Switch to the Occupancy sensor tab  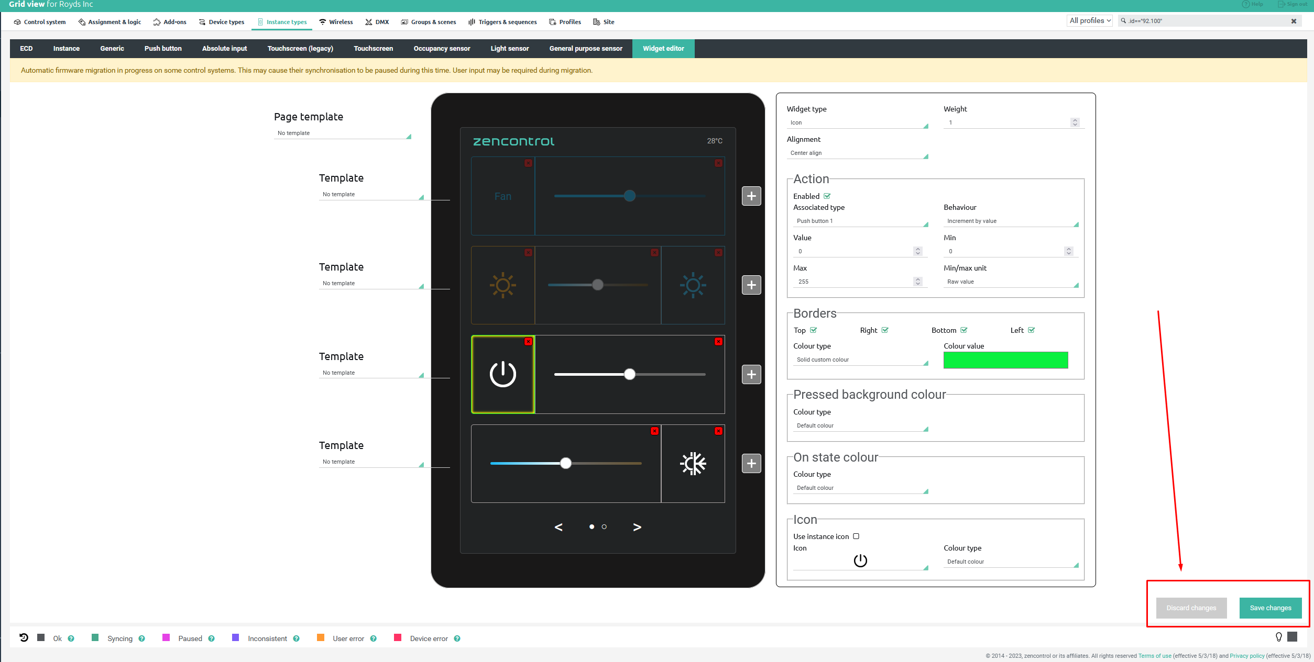point(441,48)
